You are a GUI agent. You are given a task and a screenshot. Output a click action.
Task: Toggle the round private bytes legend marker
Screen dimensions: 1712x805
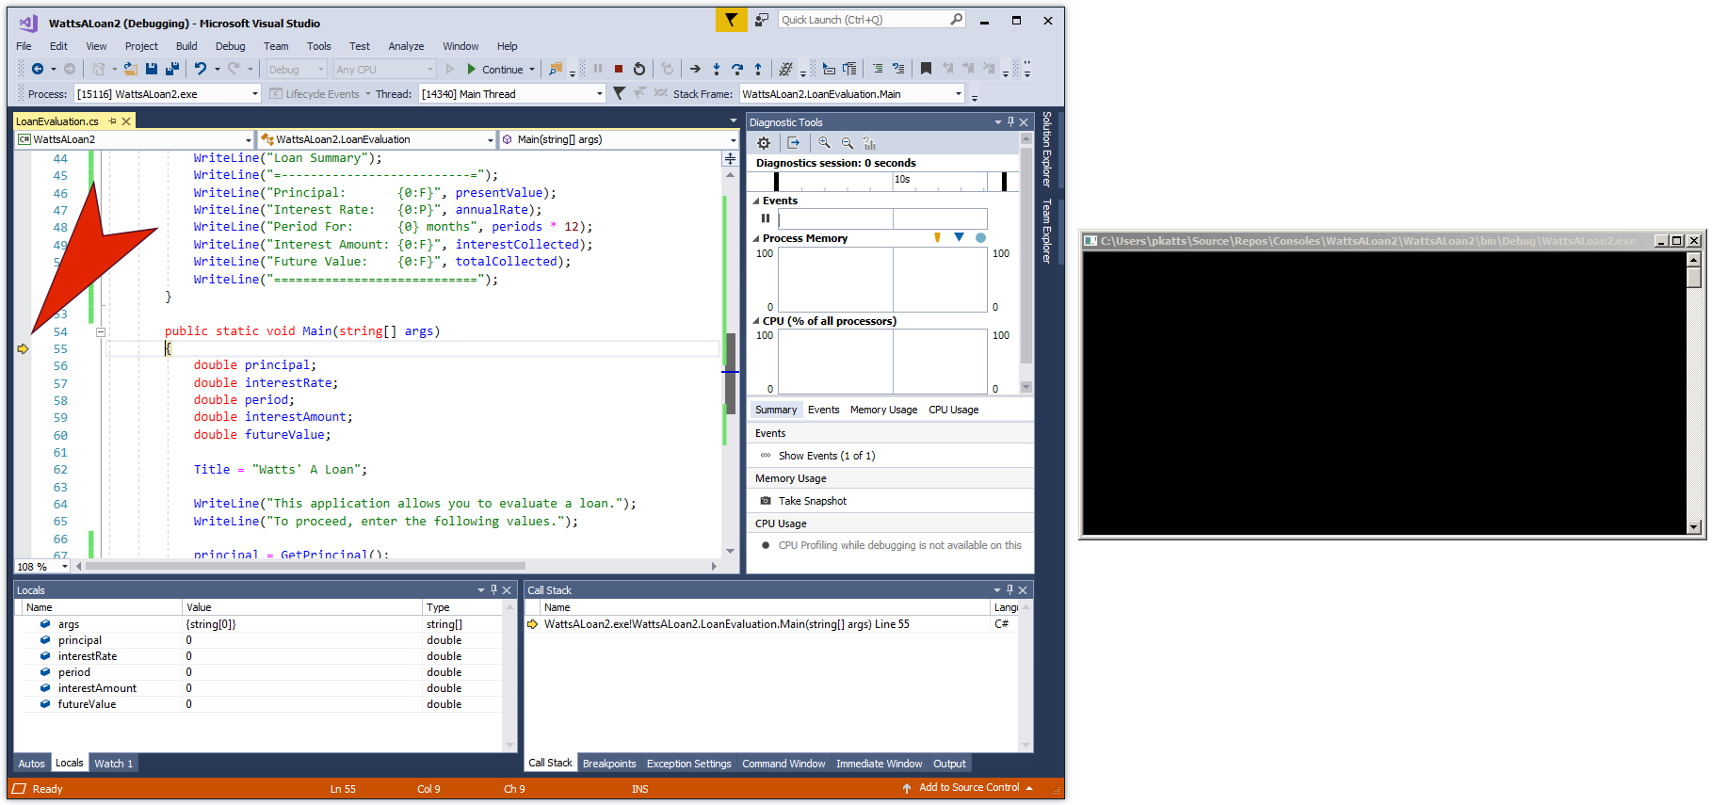point(980,238)
